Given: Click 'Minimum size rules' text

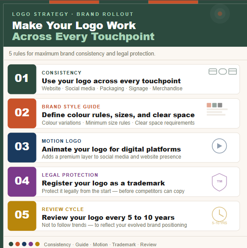Looking at the screenshot, I should pyautogui.click(x=108, y=123).
